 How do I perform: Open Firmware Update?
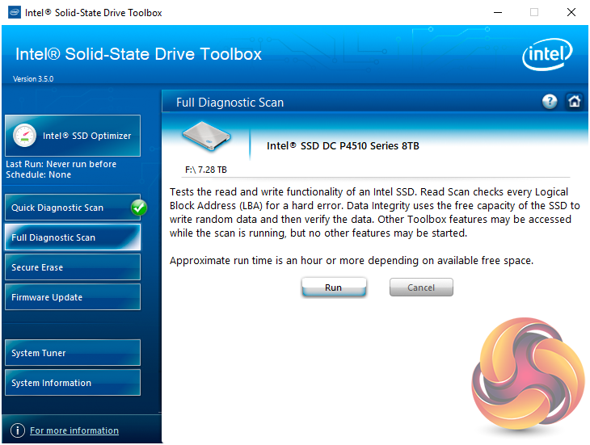tap(73, 297)
